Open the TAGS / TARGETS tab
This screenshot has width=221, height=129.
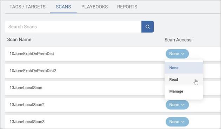pos(27,7)
